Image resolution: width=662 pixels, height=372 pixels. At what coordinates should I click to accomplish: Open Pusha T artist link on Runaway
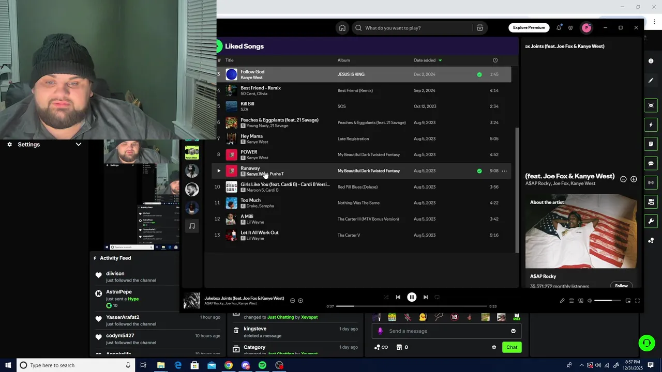coord(277,174)
